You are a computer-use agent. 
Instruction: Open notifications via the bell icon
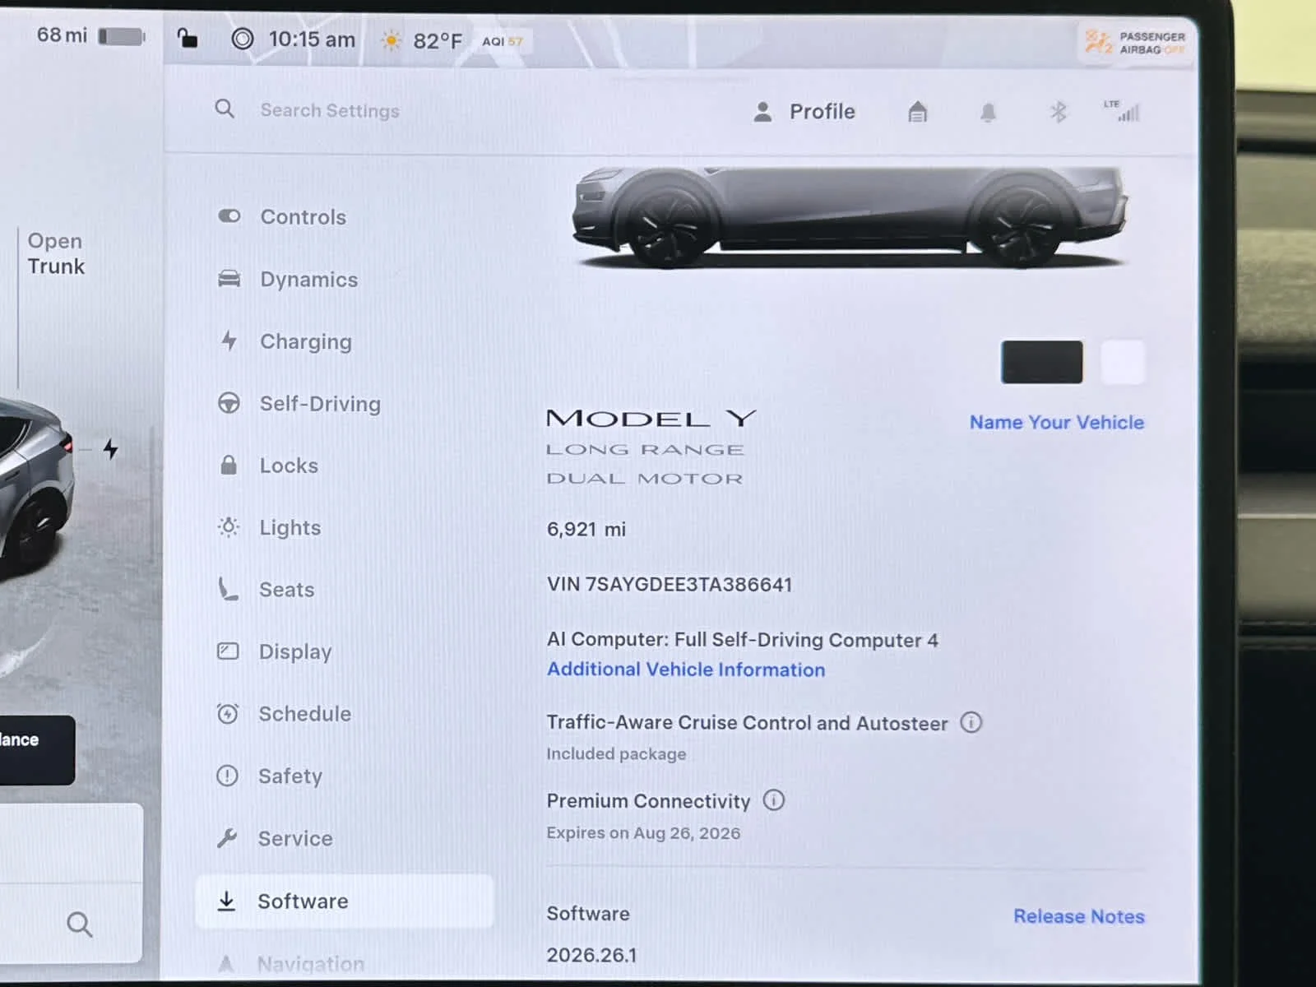coord(988,113)
